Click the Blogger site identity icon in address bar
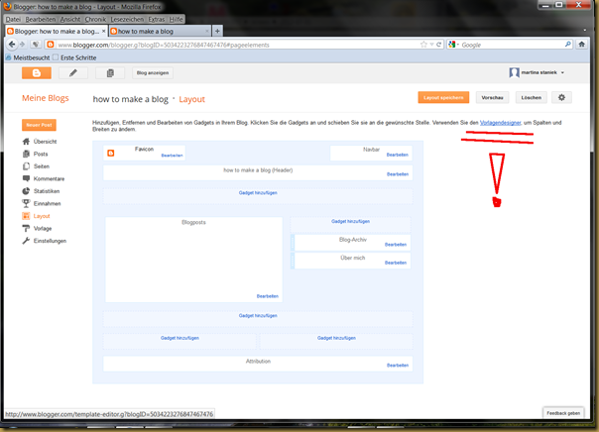 50,45
